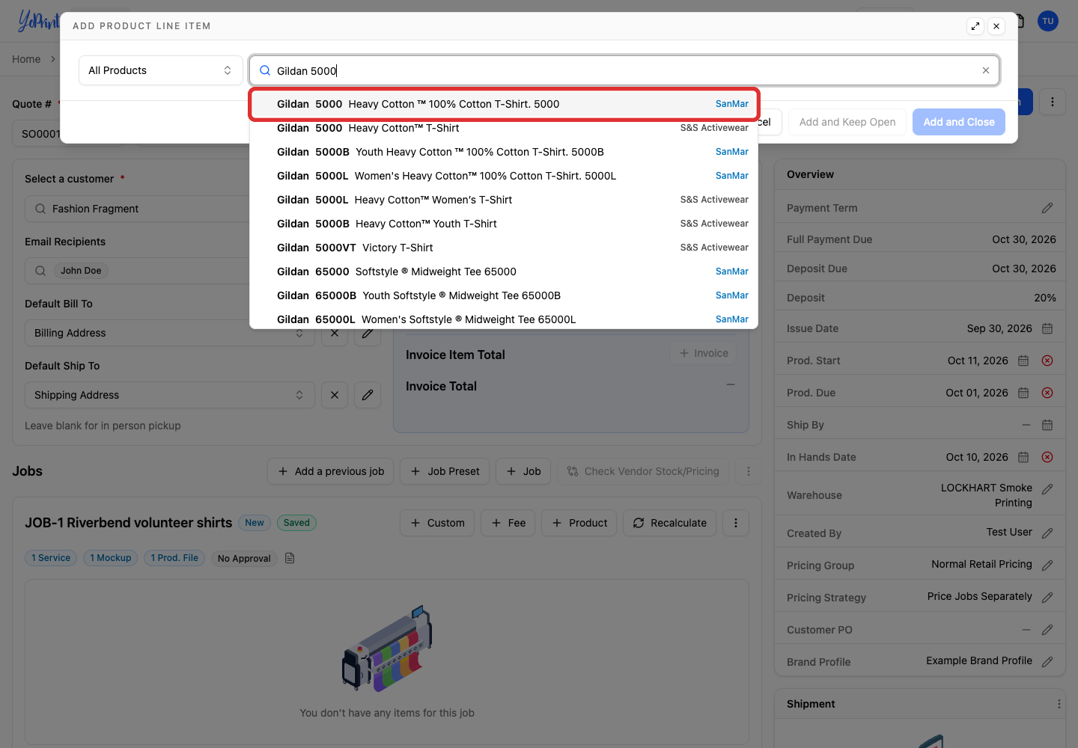This screenshot has width=1078, height=748.
Task: Open the Shipment panel options menu
Action: pos(1059,704)
